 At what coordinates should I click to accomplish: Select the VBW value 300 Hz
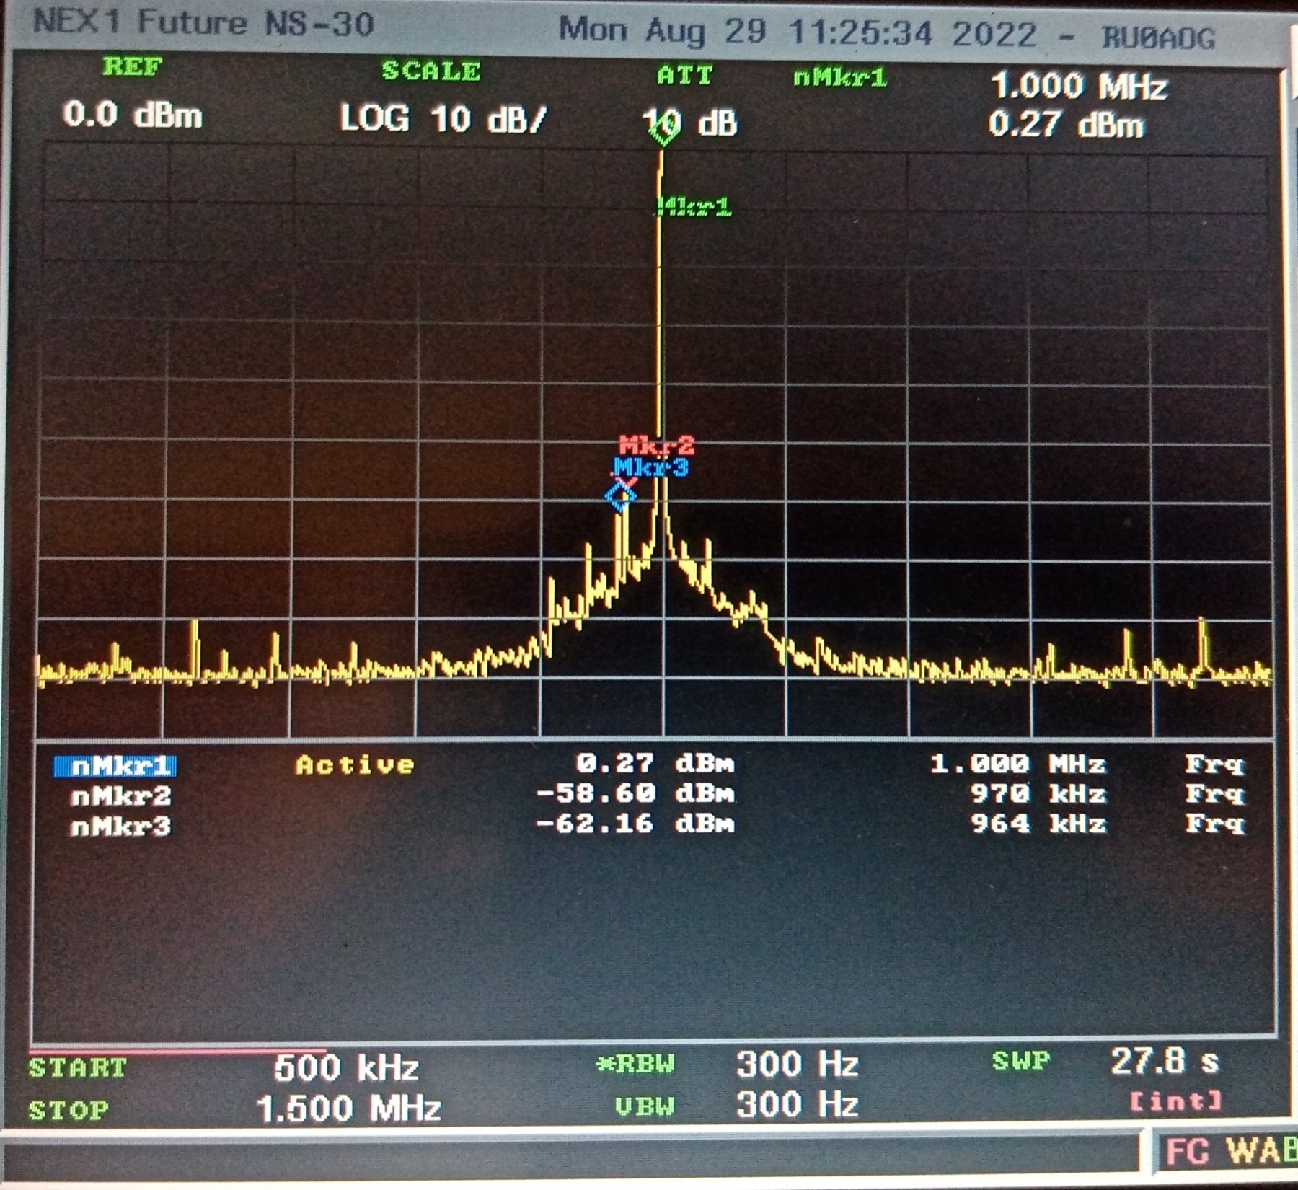(797, 1105)
